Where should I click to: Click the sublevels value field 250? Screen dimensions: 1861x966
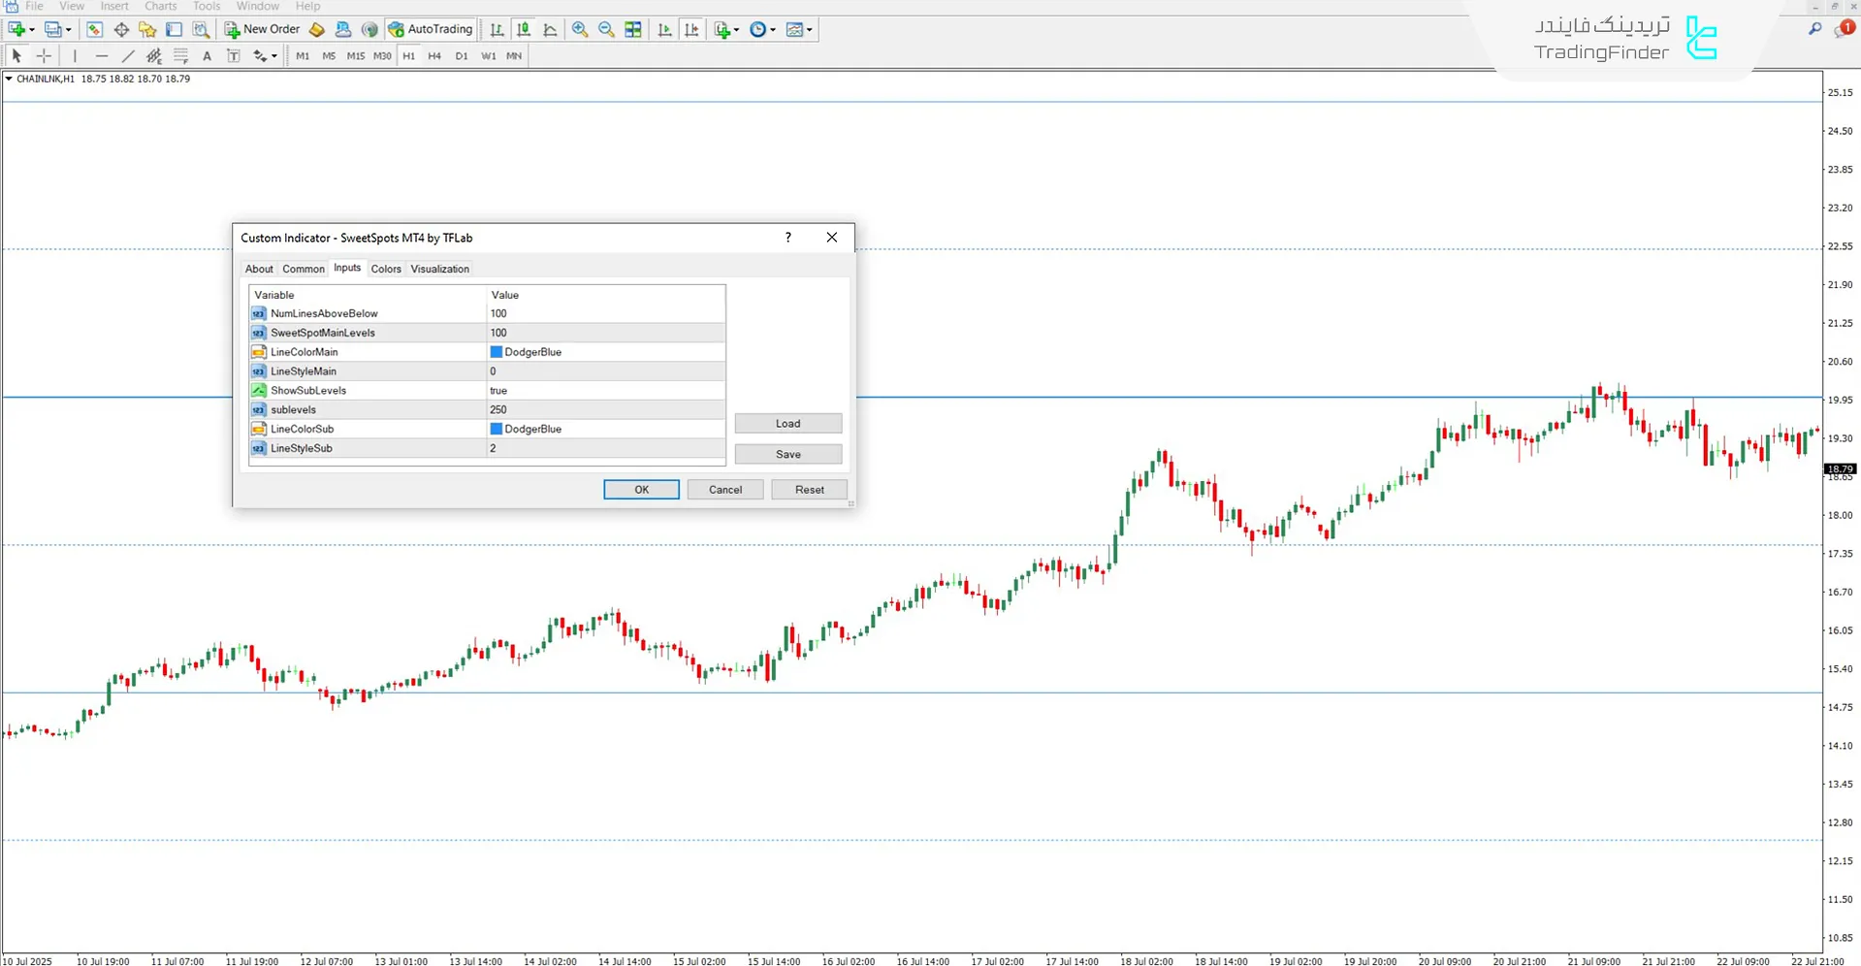click(x=605, y=409)
